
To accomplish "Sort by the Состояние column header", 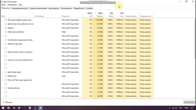I will (47, 15).
